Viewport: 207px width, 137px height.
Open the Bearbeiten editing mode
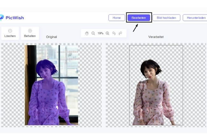[139, 18]
